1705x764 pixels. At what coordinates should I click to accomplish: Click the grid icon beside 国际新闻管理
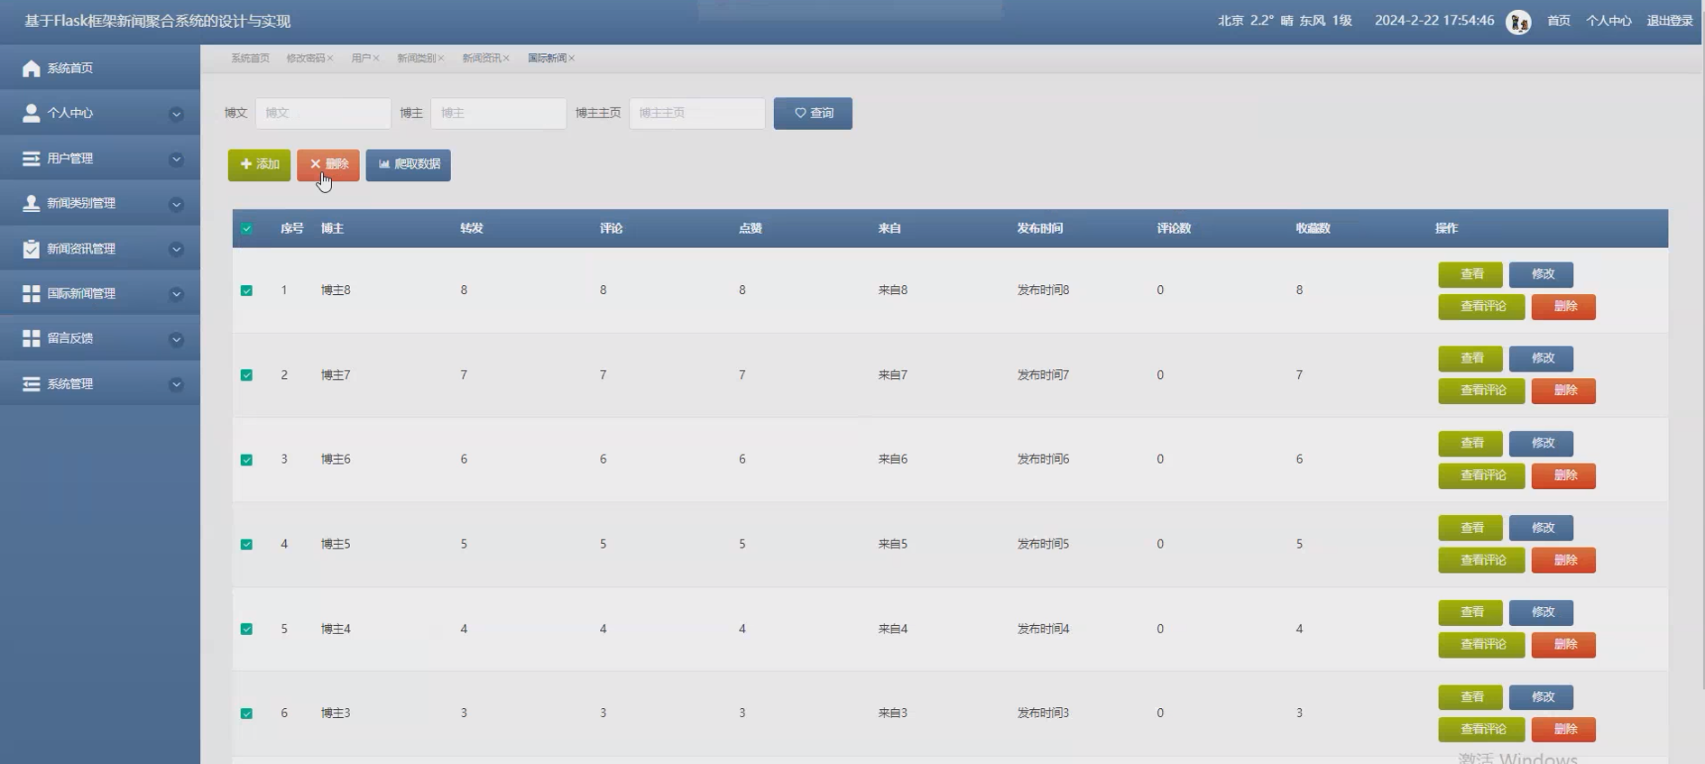point(32,293)
